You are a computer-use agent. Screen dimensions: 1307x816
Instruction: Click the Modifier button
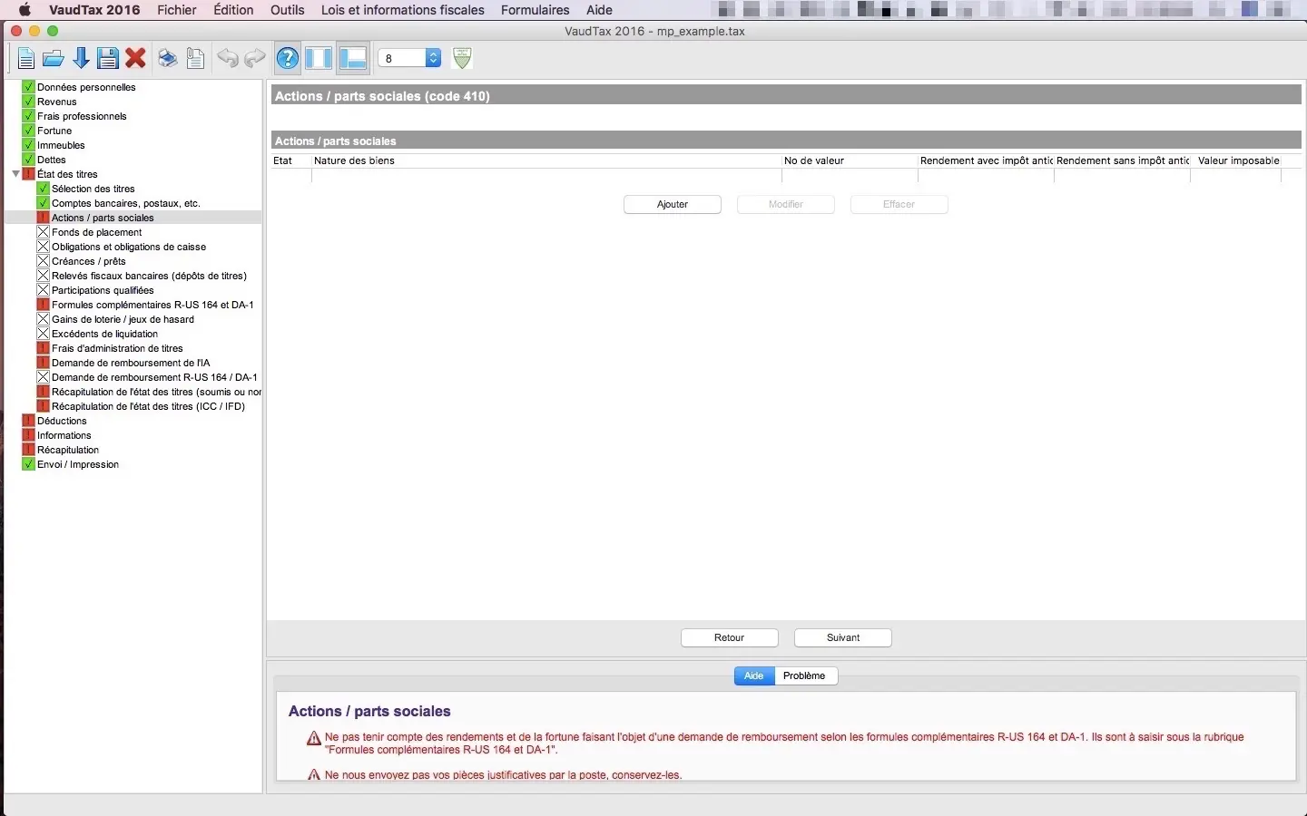tap(786, 205)
